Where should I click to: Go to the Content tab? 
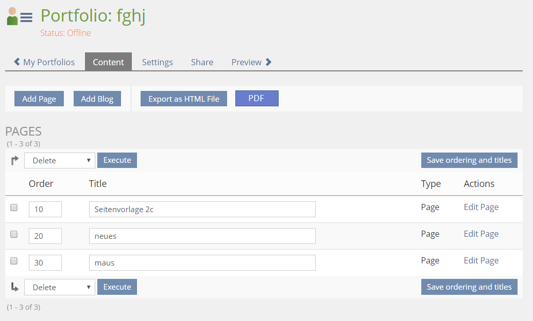pyautogui.click(x=108, y=62)
